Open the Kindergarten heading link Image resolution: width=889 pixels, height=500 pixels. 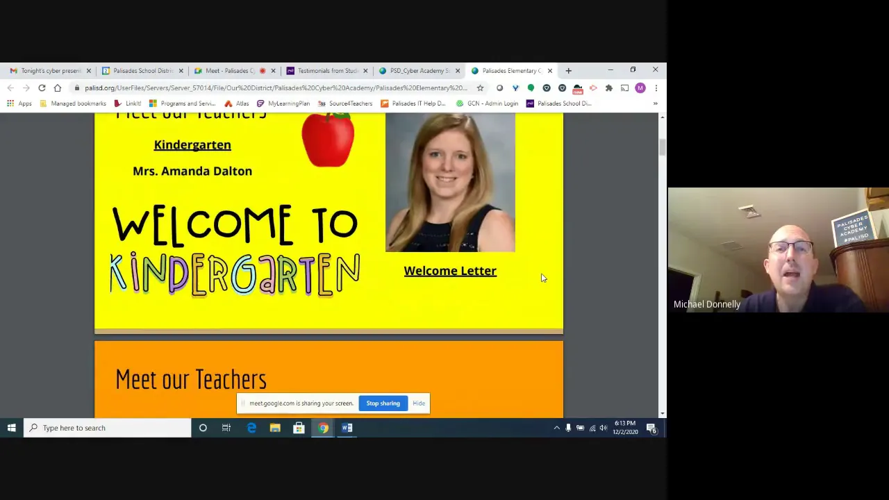click(192, 144)
